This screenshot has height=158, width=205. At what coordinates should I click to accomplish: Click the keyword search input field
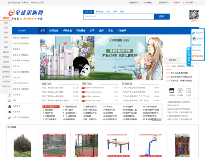[119, 16]
